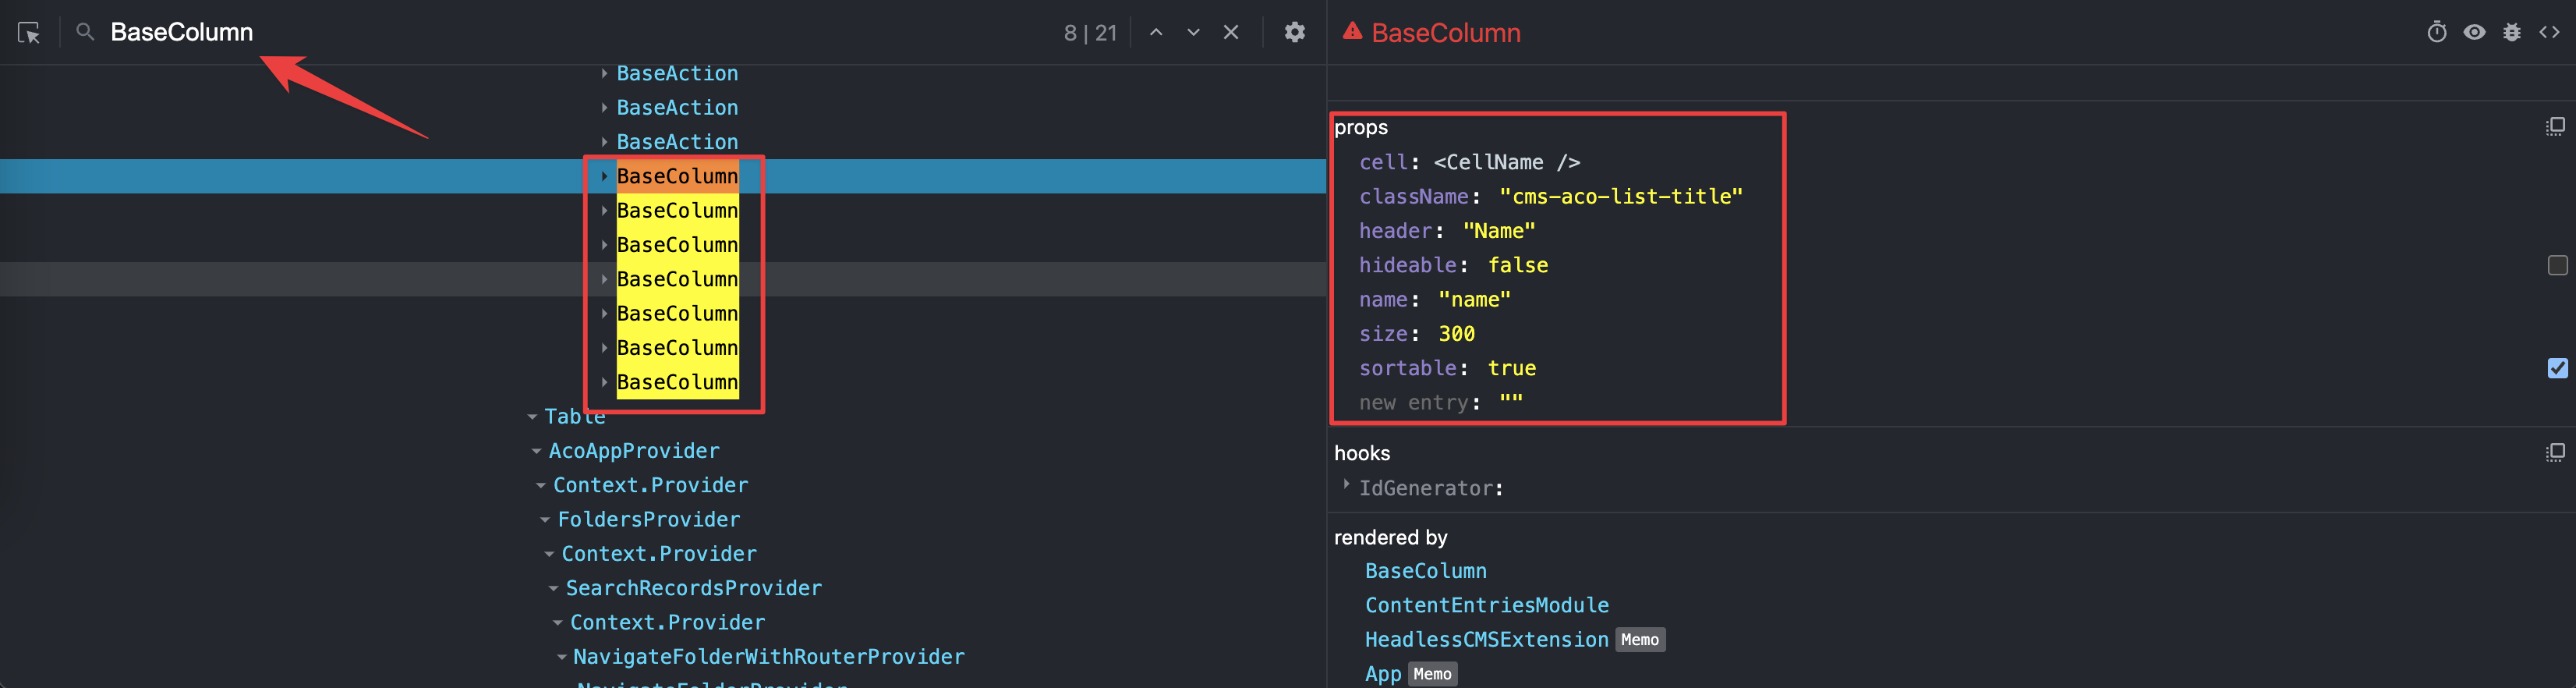2576x688 pixels.
Task: Select SearchRecordsProvider in the component tree
Action: [693, 589]
